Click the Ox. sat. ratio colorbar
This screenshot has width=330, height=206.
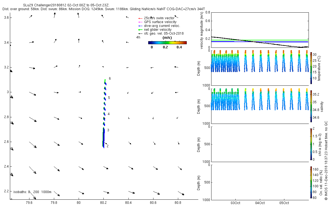point(311,182)
